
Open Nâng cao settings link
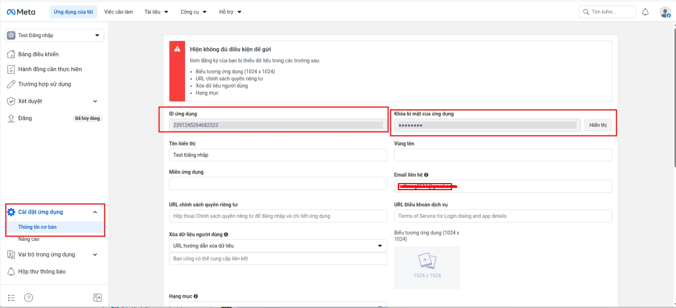coord(29,239)
